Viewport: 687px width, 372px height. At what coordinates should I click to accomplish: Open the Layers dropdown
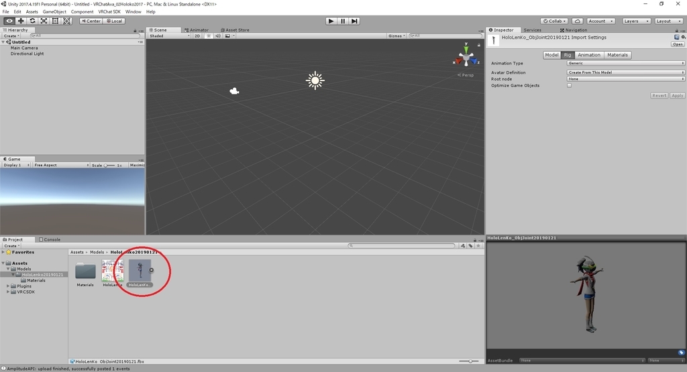click(x=636, y=21)
